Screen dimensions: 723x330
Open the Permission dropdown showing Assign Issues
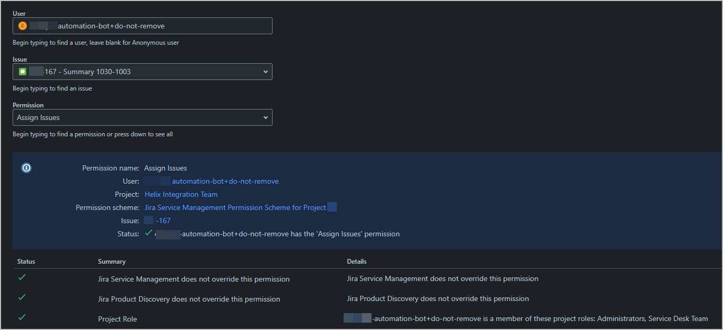142,117
